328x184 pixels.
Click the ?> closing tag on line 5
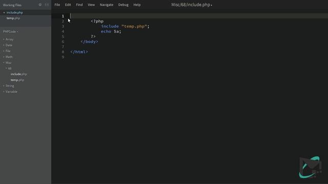(x=93, y=36)
